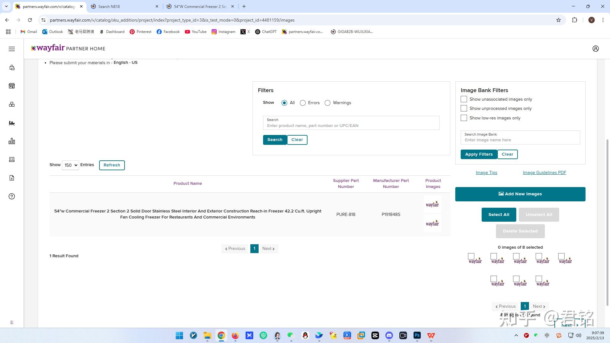Open the hamburger menu in Partner Home
The width and height of the screenshot is (610, 343).
click(12, 49)
